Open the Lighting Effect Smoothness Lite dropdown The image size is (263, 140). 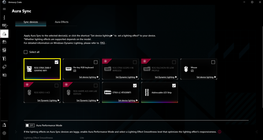(x=82, y=138)
